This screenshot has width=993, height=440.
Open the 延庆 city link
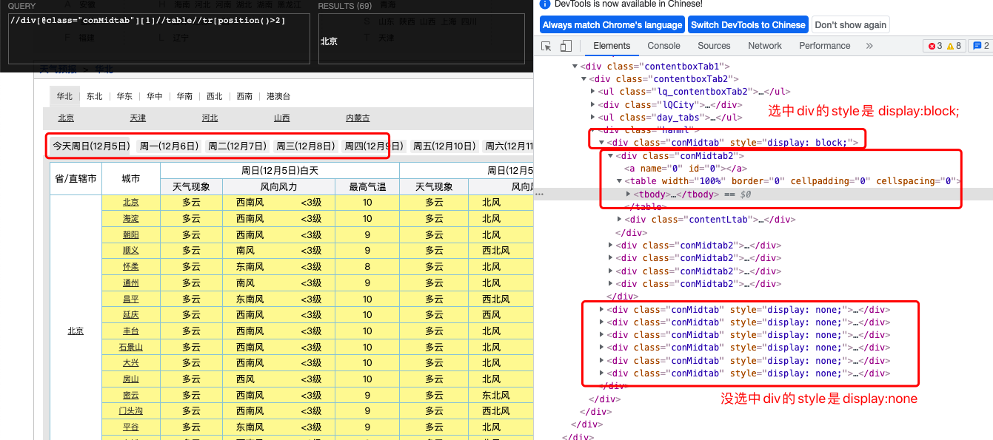pyautogui.click(x=130, y=315)
